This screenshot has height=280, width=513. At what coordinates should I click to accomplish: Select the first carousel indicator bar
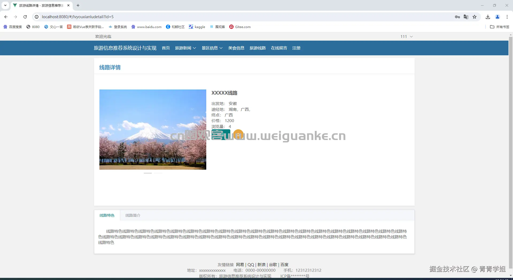(x=148, y=173)
